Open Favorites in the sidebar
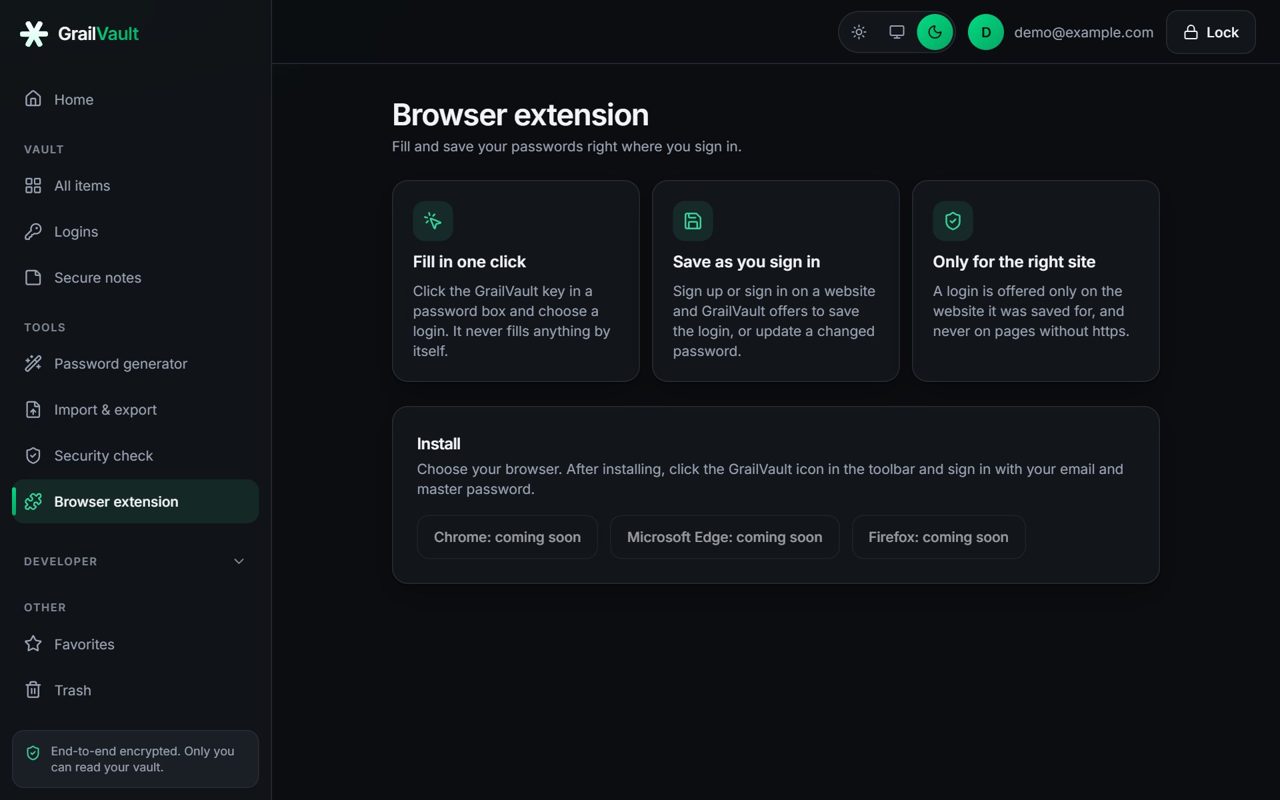Viewport: 1280px width, 800px height. point(135,644)
